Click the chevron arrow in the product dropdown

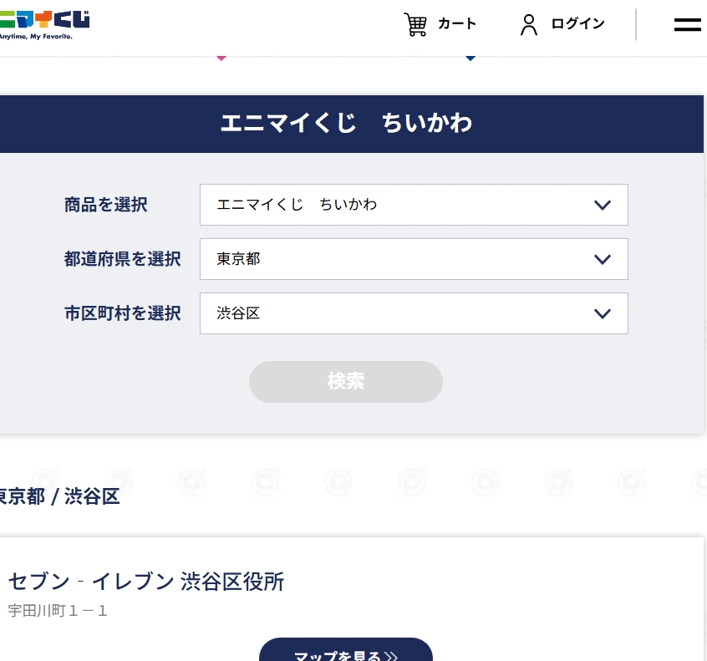(603, 206)
